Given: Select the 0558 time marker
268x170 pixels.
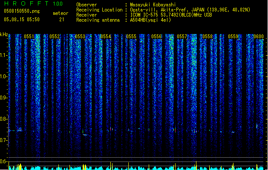Looking at the screenshot, I should click(x=207, y=37).
